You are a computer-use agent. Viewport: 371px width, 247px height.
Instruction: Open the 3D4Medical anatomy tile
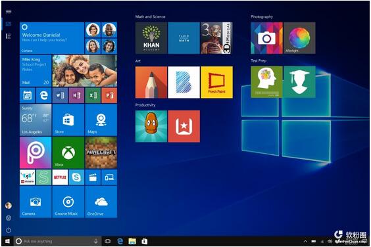click(x=216, y=38)
